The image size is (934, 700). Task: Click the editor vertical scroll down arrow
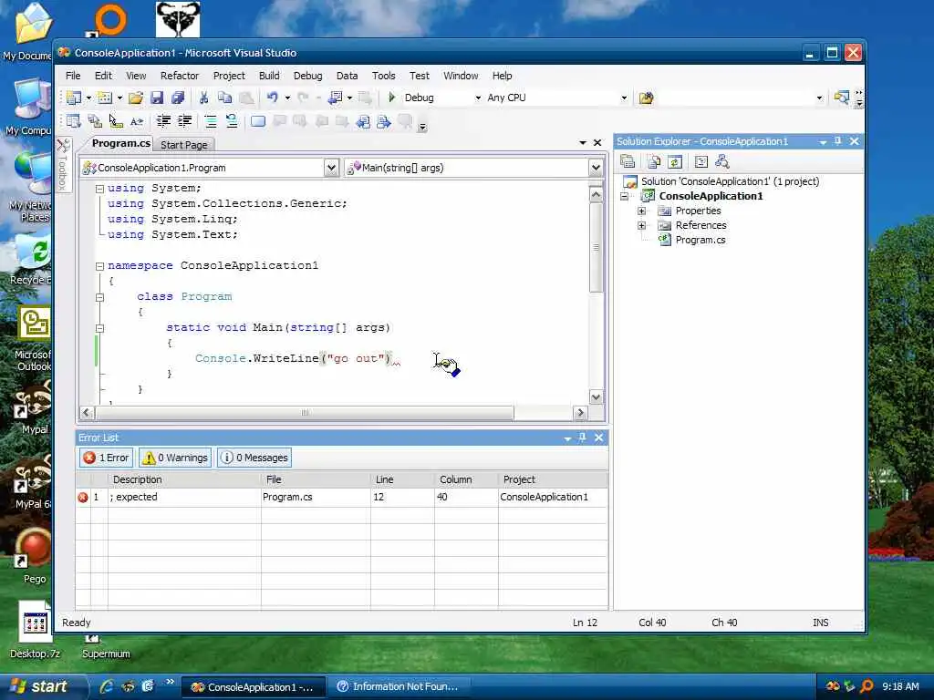pyautogui.click(x=596, y=396)
